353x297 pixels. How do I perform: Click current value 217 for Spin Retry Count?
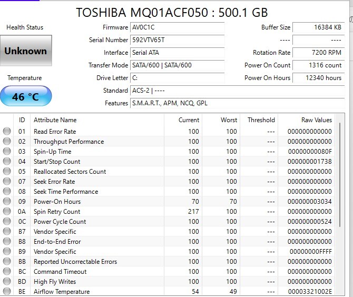pos(193,212)
